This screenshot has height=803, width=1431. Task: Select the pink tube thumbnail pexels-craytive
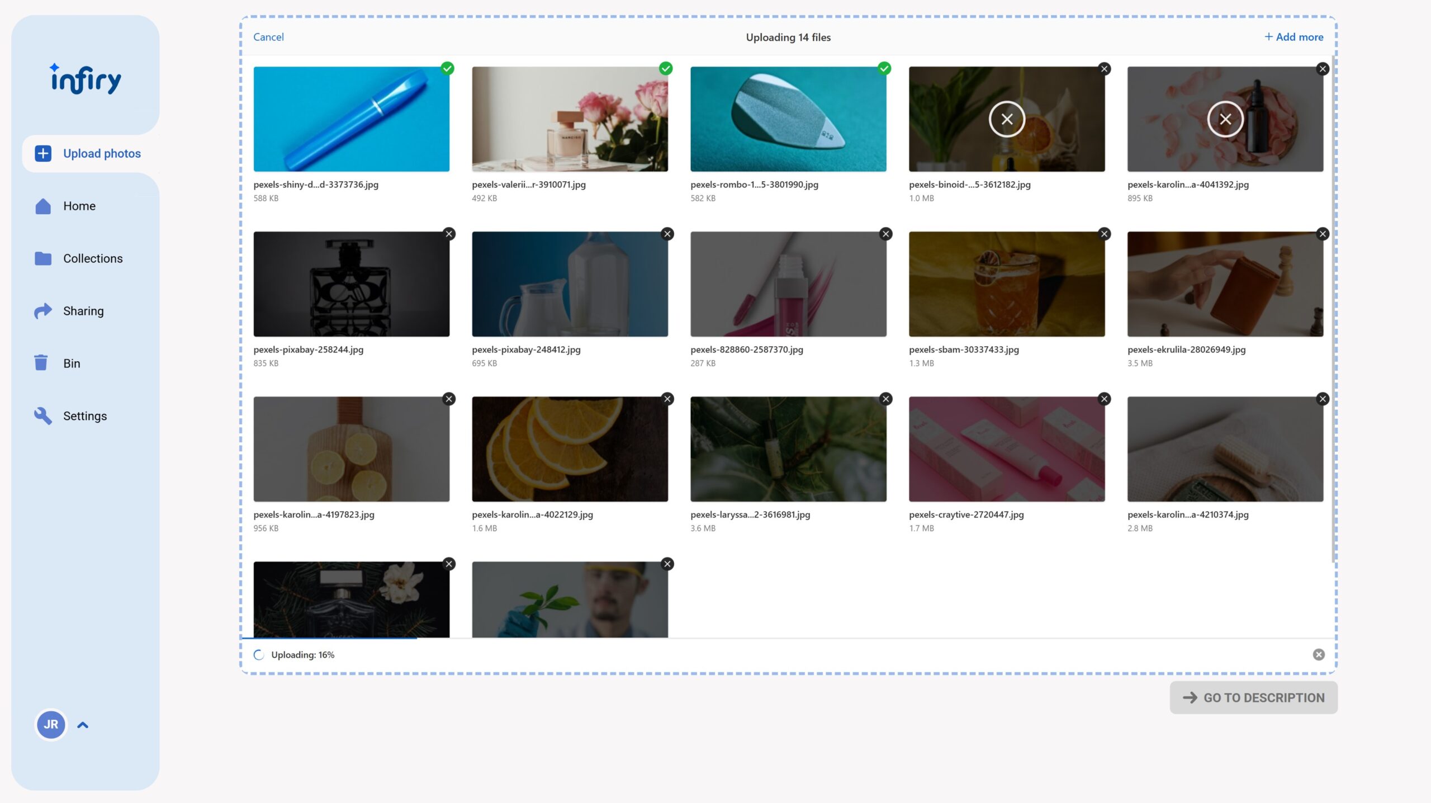(1007, 449)
